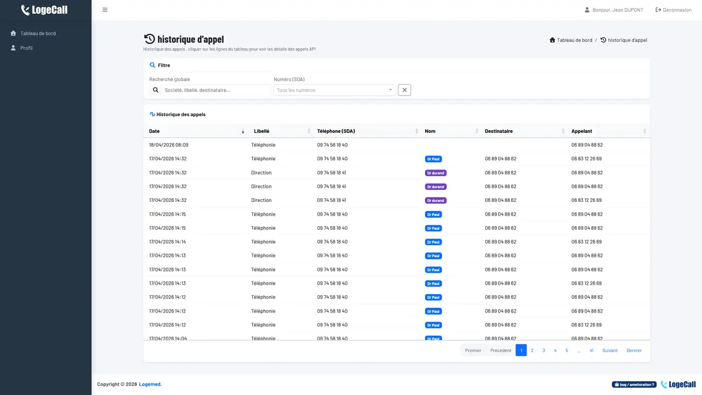Sort table by Destinataire column
This screenshot has width=702, height=395.
524,131
